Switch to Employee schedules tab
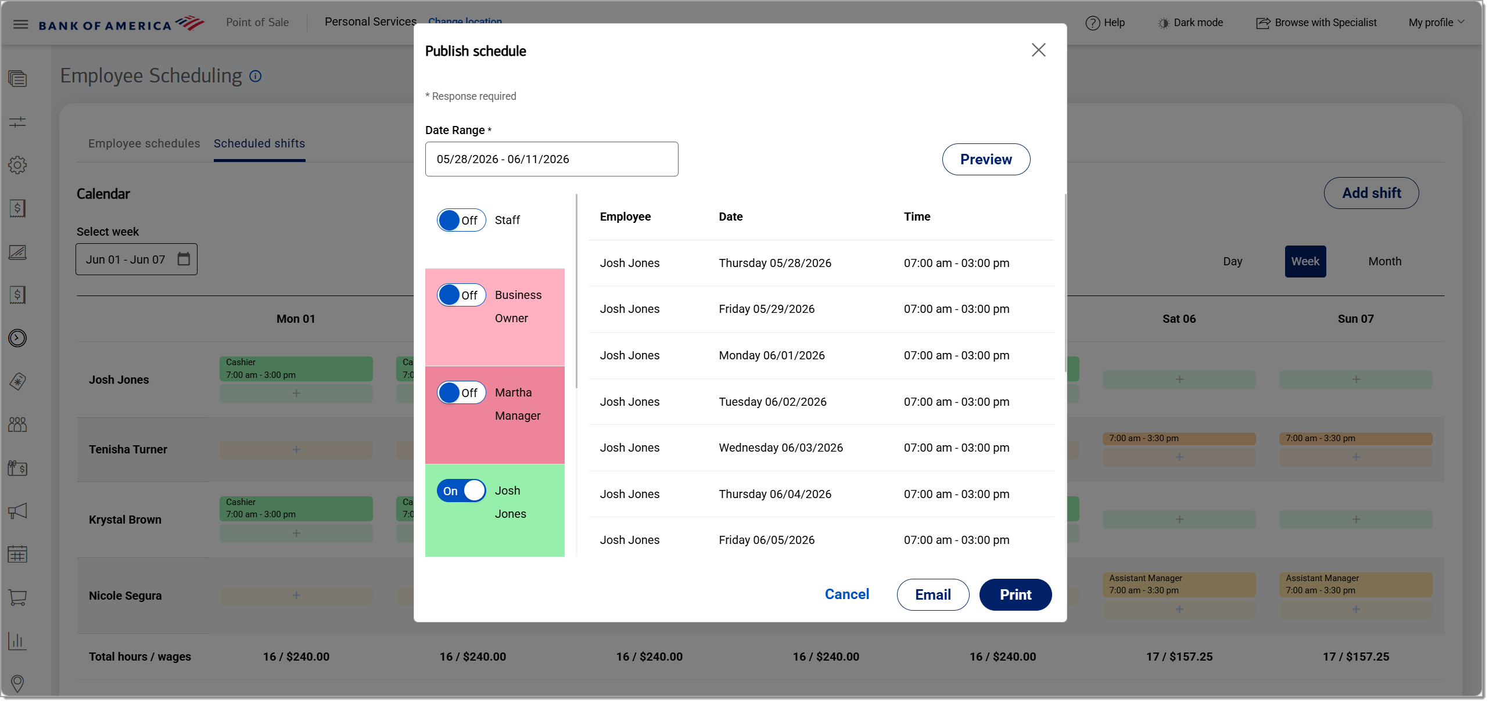Image resolution: width=1489 pixels, height=703 pixels. 144,143
